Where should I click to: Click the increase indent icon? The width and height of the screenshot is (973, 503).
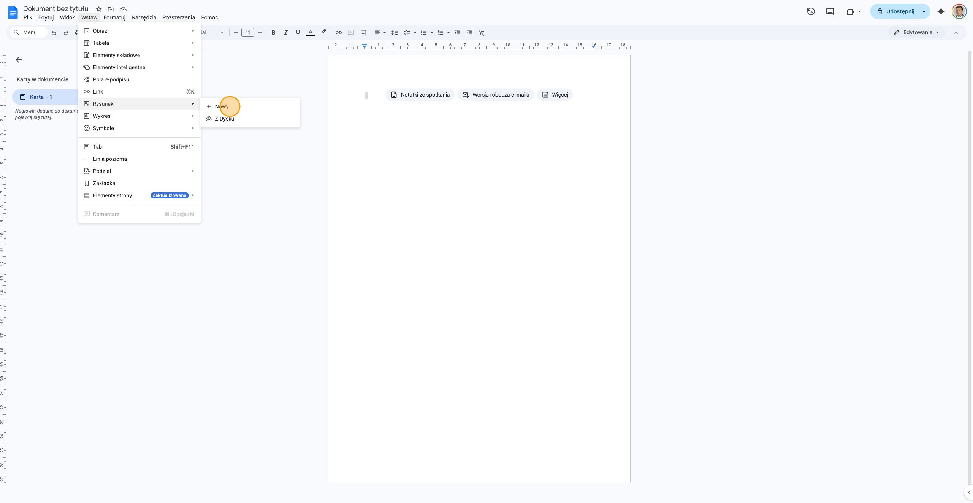[469, 33]
